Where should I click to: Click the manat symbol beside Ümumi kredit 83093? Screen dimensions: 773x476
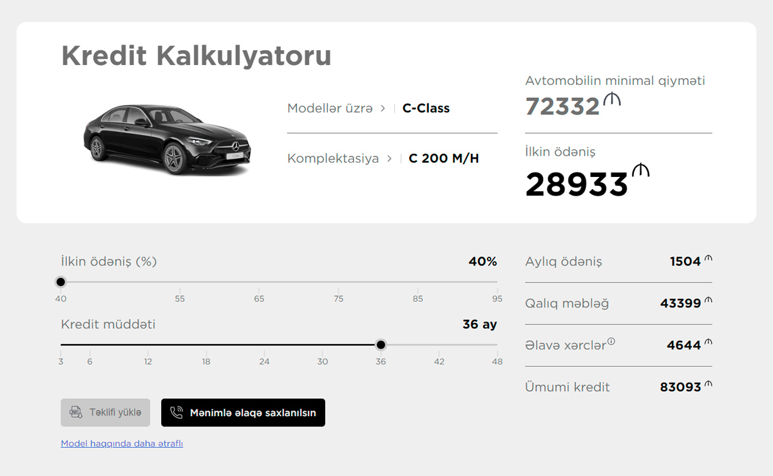pyautogui.click(x=709, y=384)
